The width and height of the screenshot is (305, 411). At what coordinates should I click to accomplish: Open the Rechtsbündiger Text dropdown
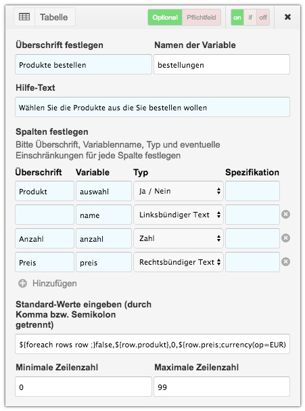click(179, 262)
